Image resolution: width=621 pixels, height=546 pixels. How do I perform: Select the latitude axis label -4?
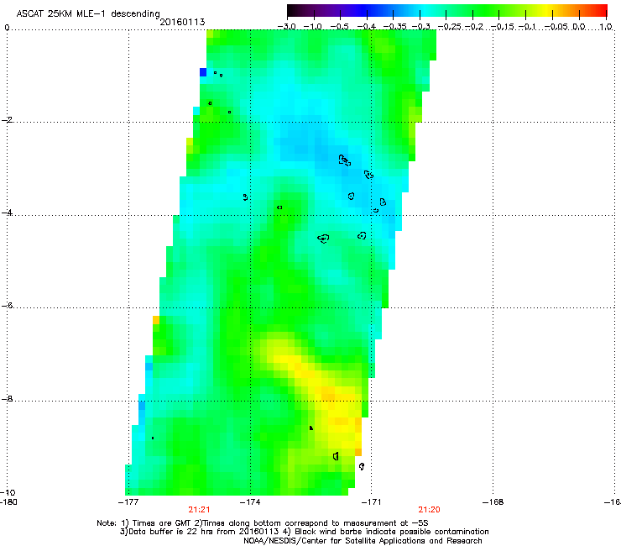click(7, 213)
